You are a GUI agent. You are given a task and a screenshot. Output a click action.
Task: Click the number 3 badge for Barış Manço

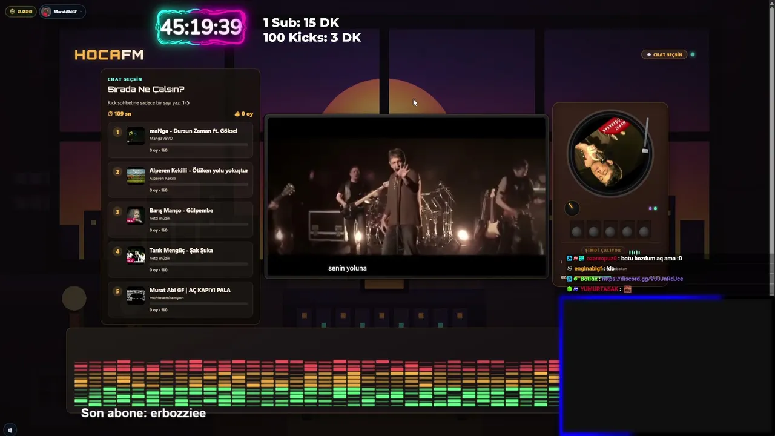[117, 212]
